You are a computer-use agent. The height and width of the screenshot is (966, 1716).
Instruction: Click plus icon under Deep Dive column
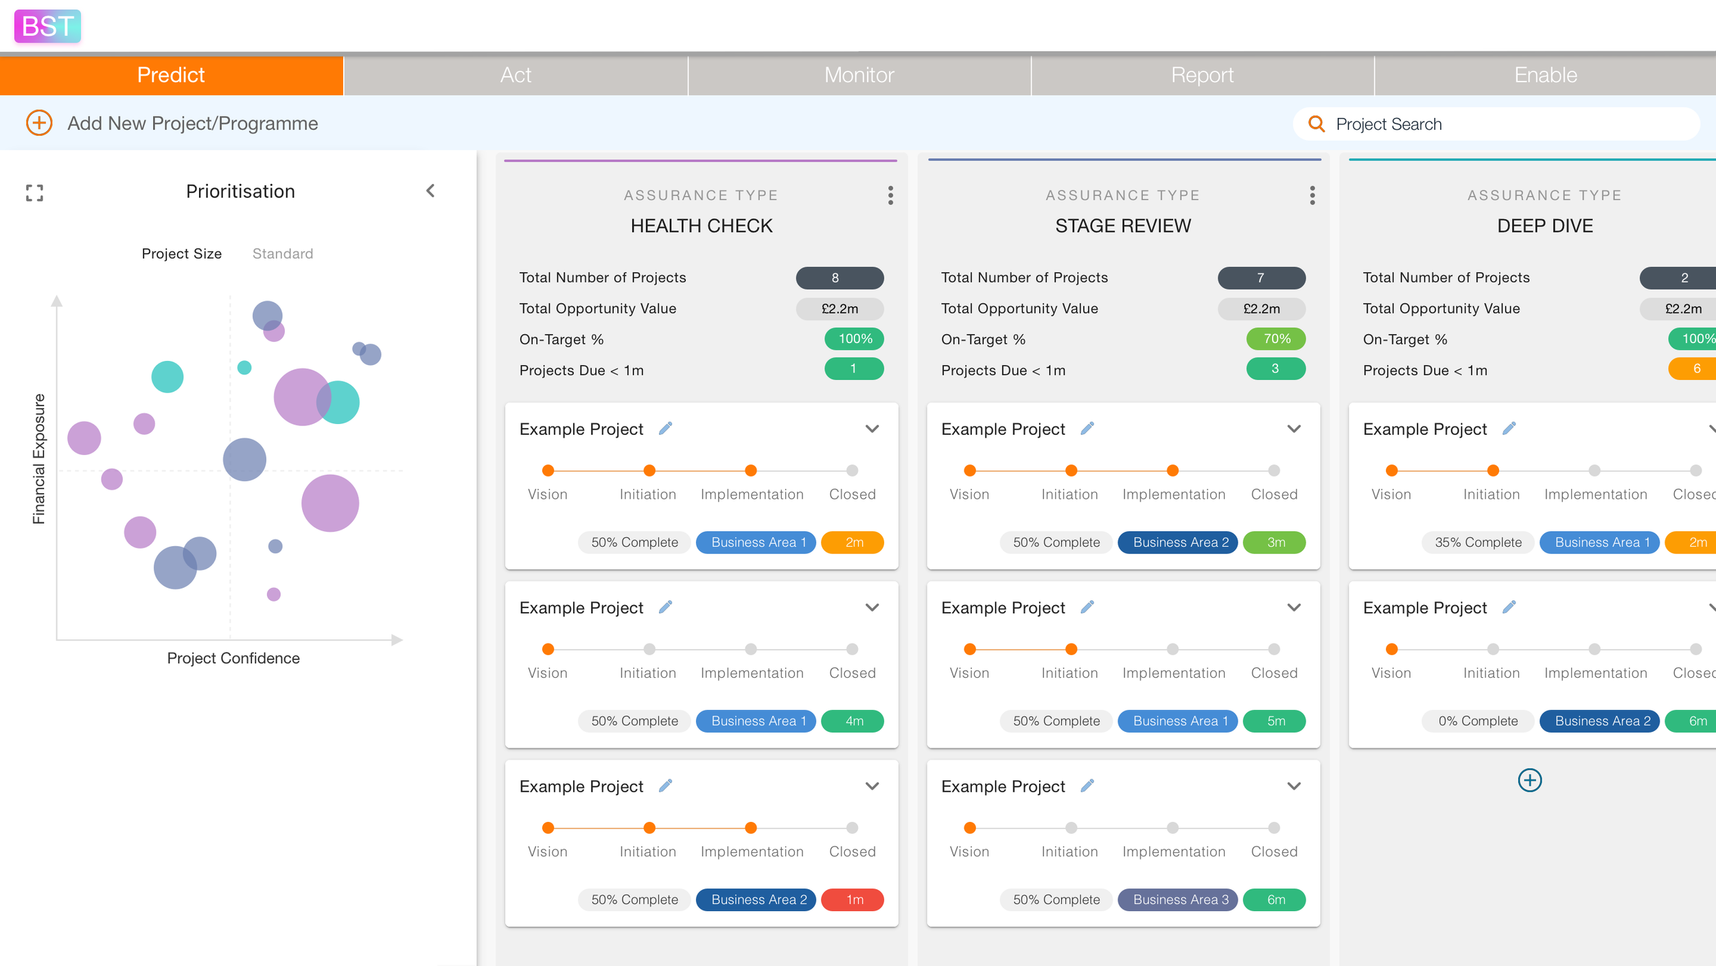tap(1529, 780)
